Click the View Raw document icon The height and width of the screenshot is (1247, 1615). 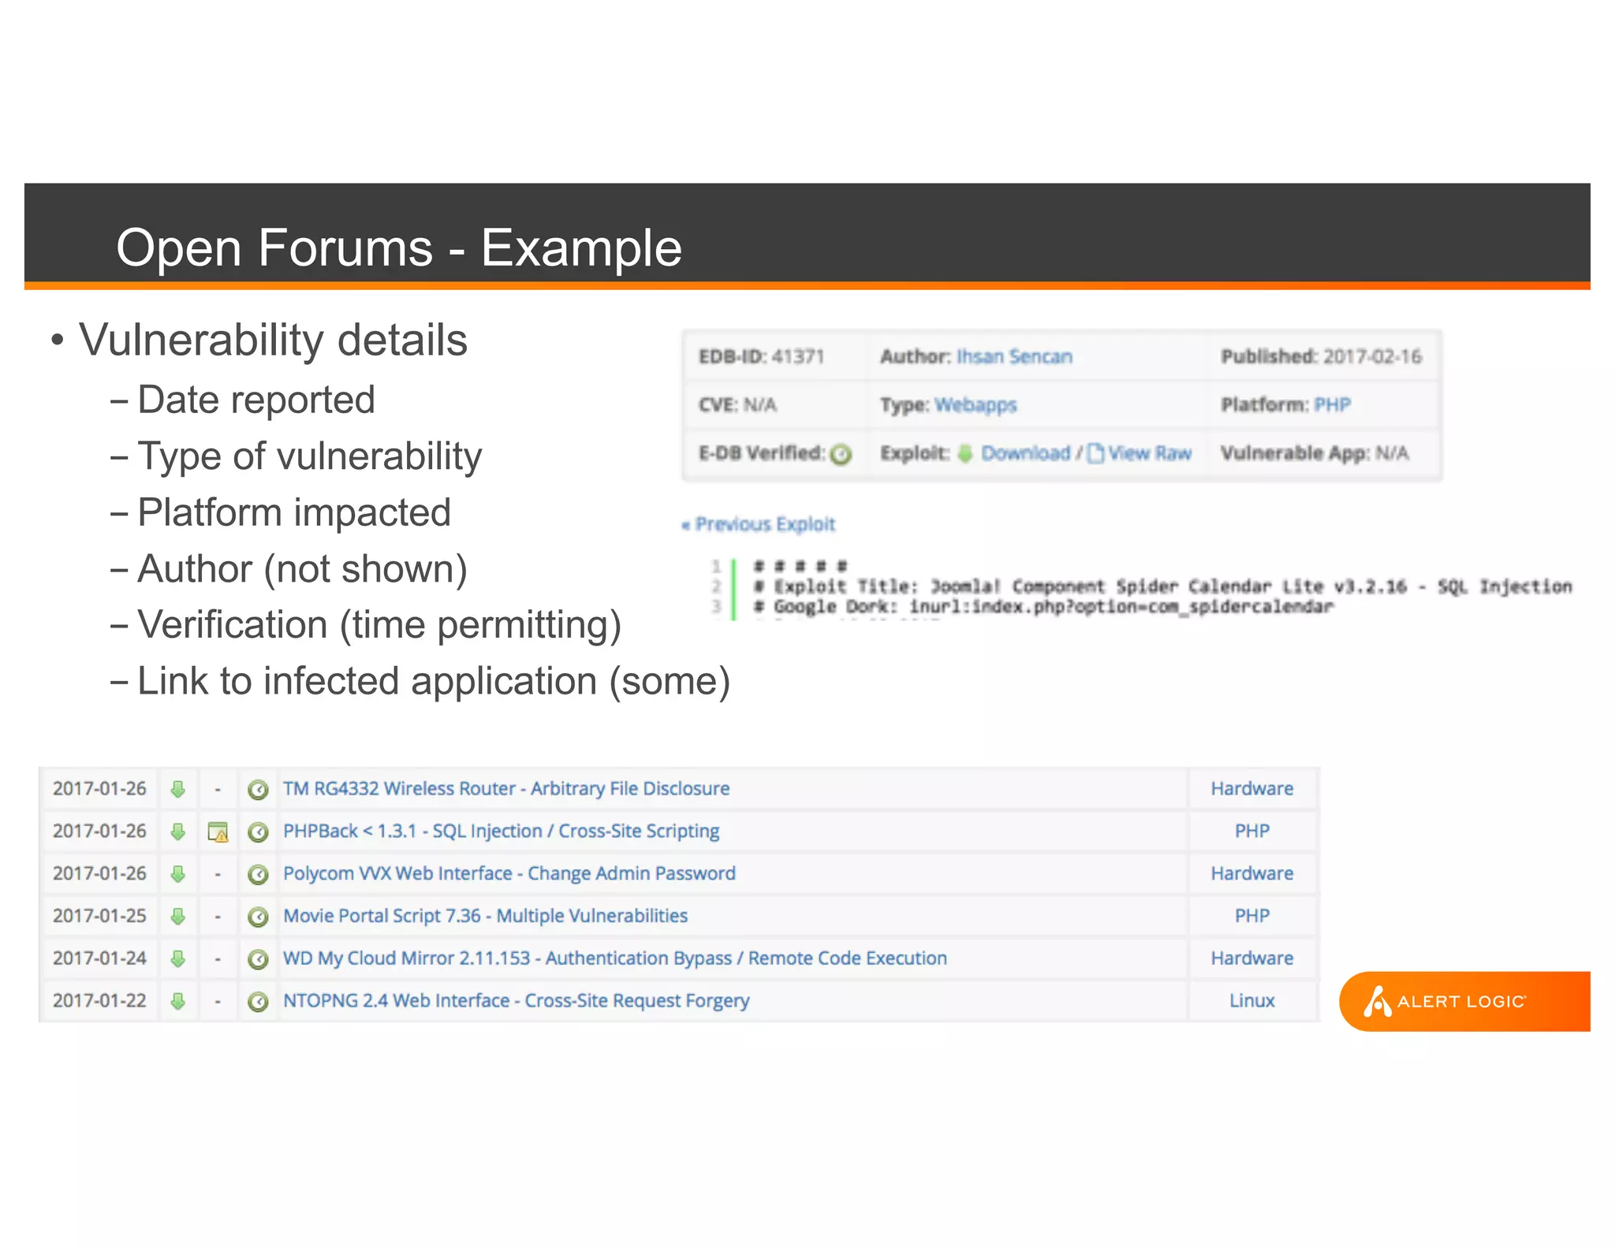point(1095,453)
